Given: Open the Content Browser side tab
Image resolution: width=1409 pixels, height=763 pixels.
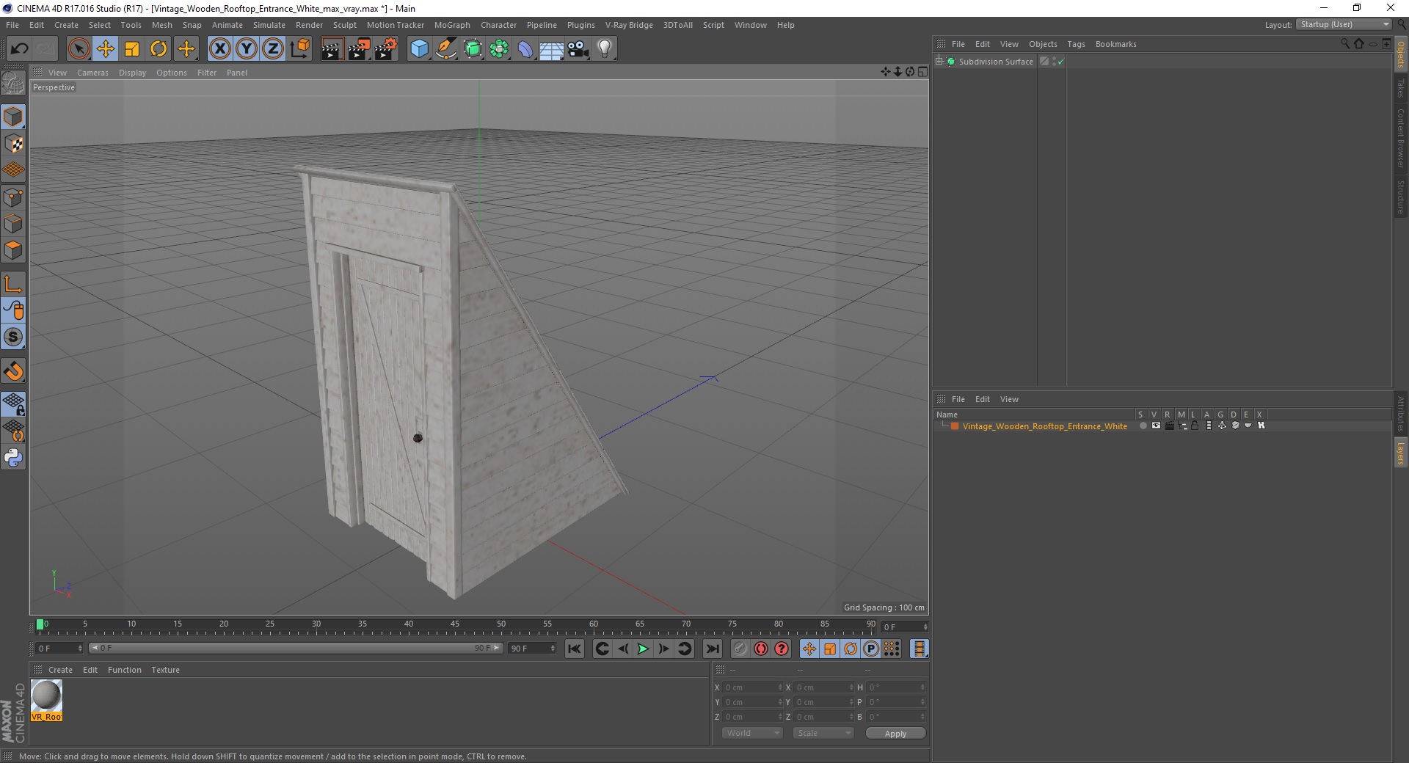Looking at the screenshot, I should 1401,138.
